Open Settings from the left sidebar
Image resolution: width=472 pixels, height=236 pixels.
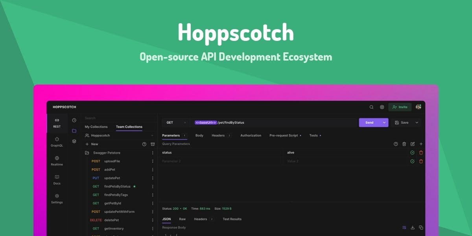click(x=57, y=199)
